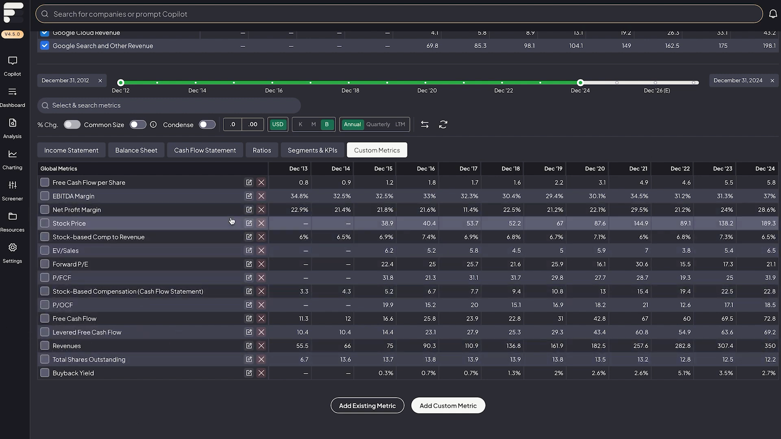Open the Charting sidebar icon
The width and height of the screenshot is (781, 439).
pos(13,154)
